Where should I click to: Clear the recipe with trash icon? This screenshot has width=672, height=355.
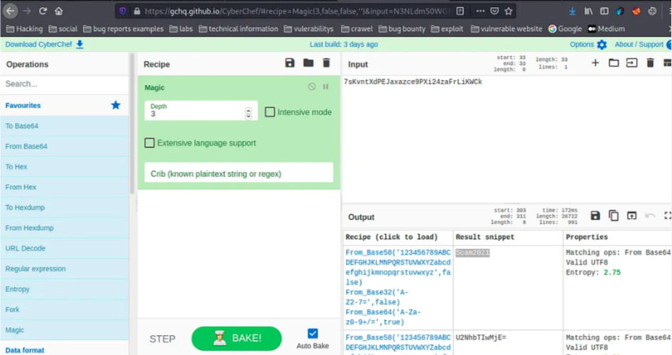pos(326,63)
